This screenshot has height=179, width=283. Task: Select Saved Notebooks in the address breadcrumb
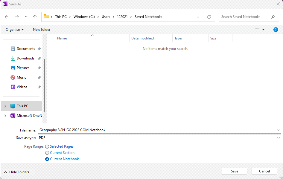tap(148, 17)
